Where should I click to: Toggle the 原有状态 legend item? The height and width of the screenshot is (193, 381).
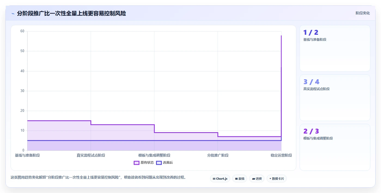(144, 163)
